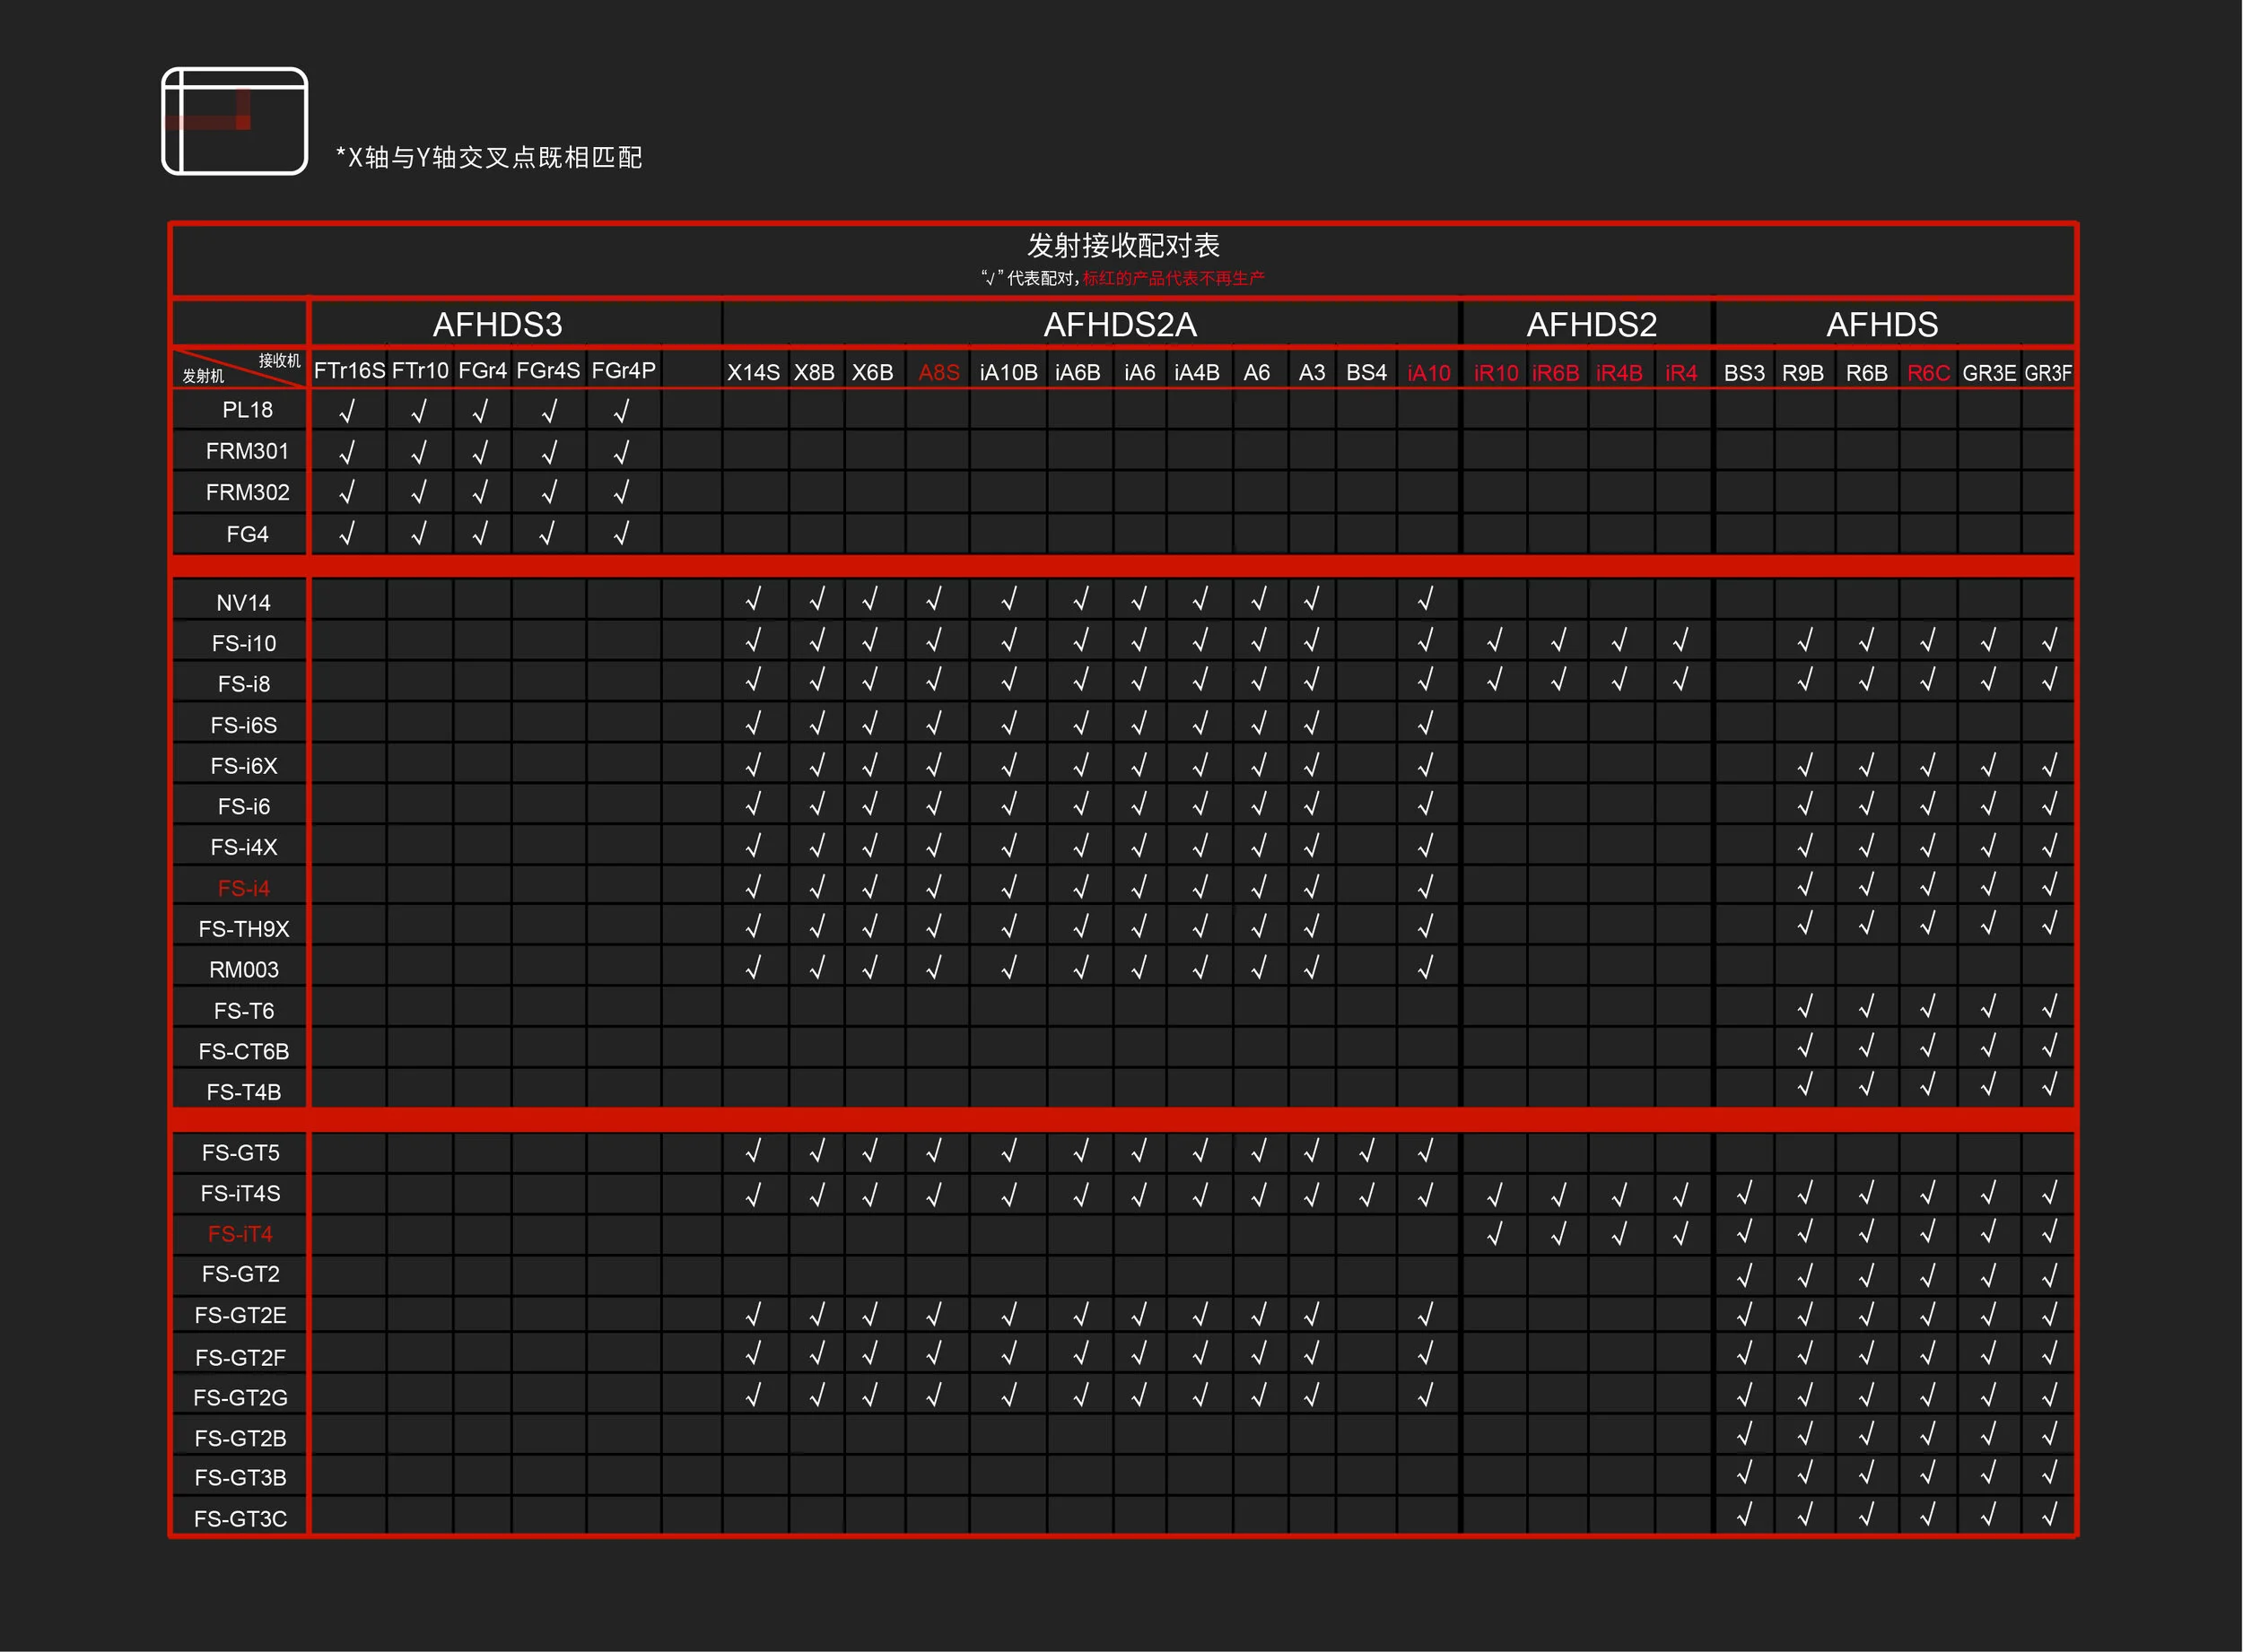Select the PL18 transmitter row label
The width and height of the screenshot is (2243, 1652).
[x=247, y=410]
